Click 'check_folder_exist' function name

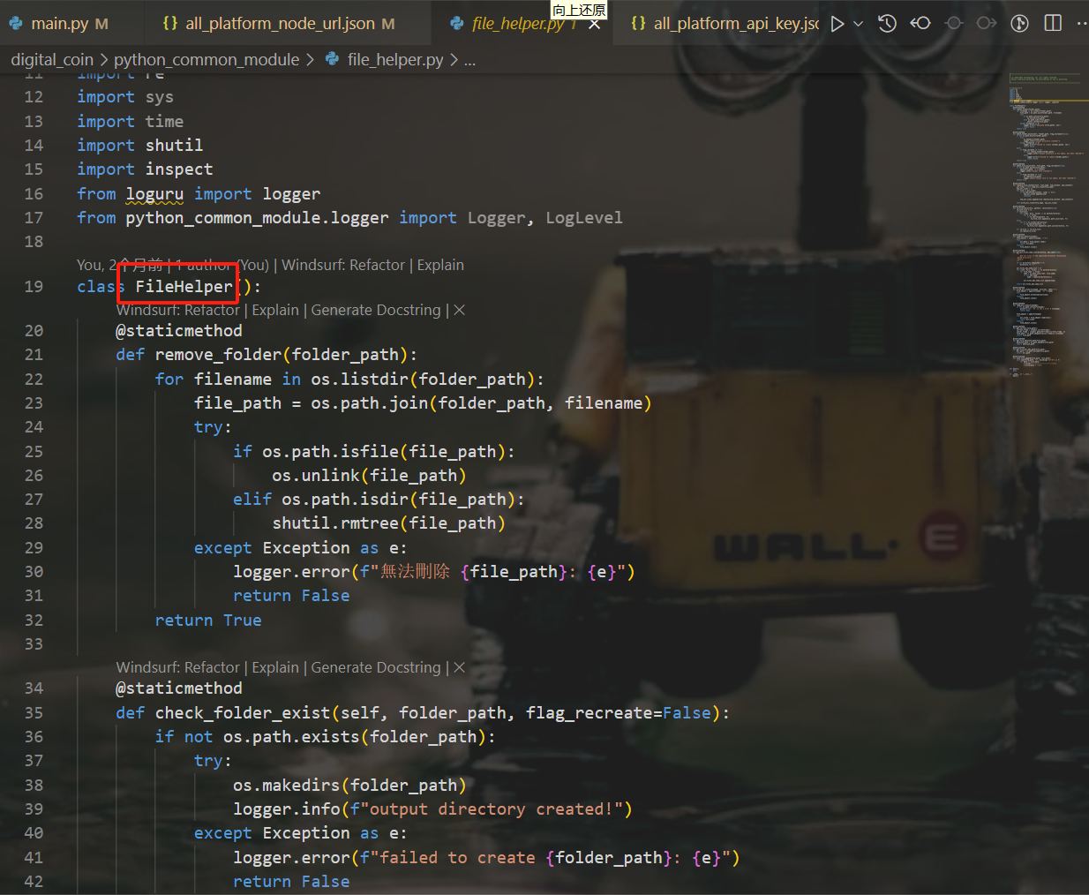point(243,712)
